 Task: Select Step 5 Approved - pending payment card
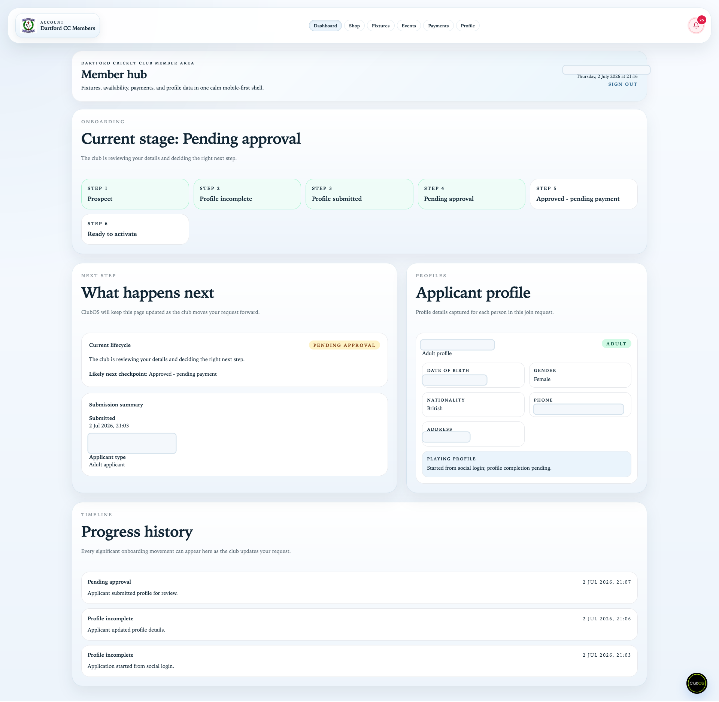pos(583,194)
